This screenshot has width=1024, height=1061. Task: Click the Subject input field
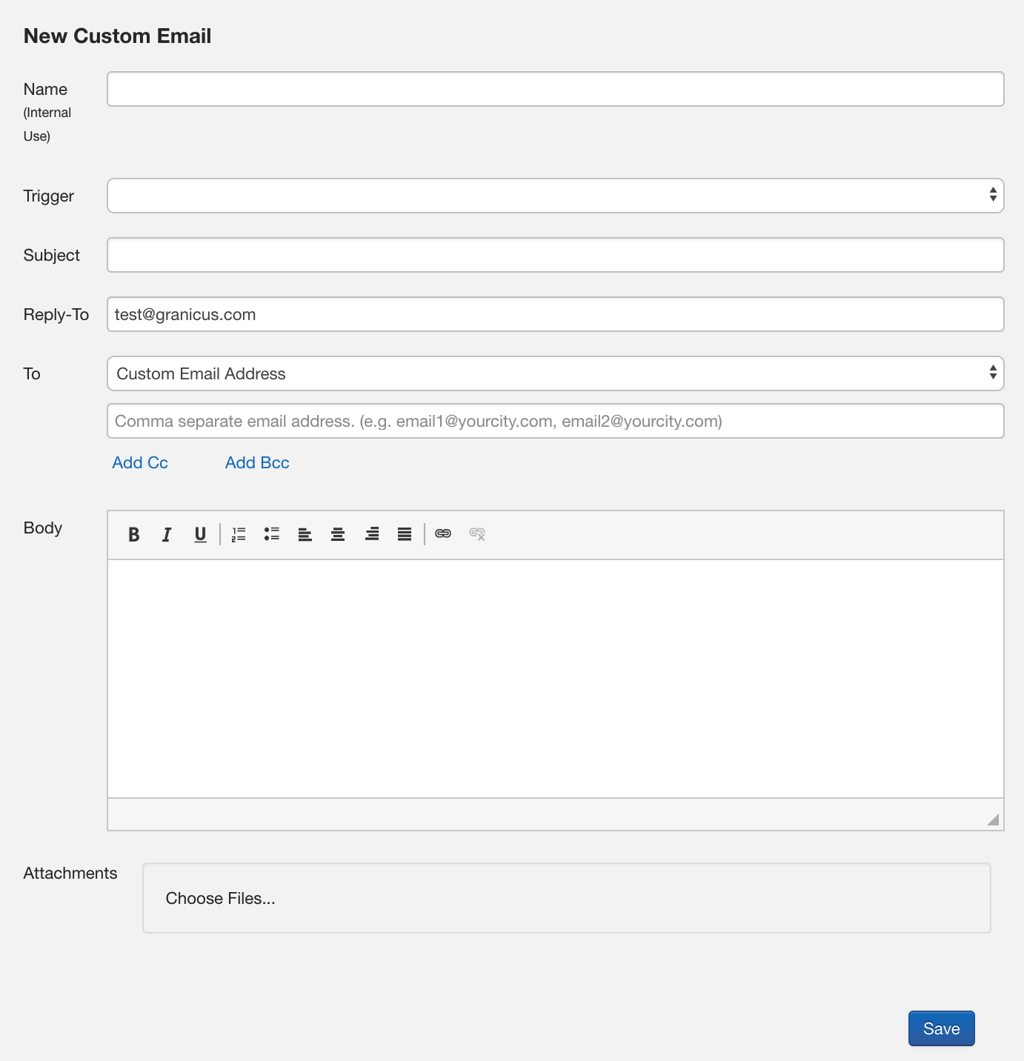coord(555,254)
